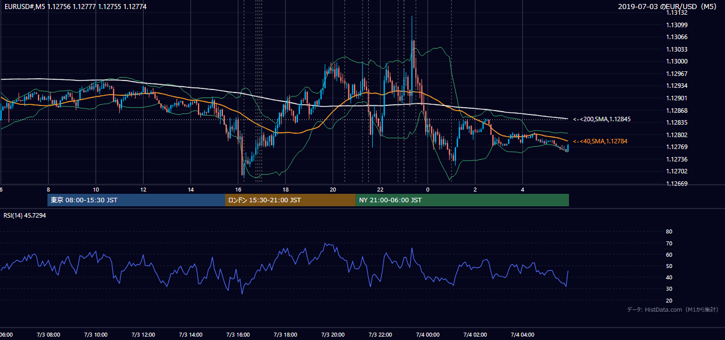The width and height of the screenshot is (725, 340).
Task: Click hour label 8 under the price chart
Action: click(48, 189)
